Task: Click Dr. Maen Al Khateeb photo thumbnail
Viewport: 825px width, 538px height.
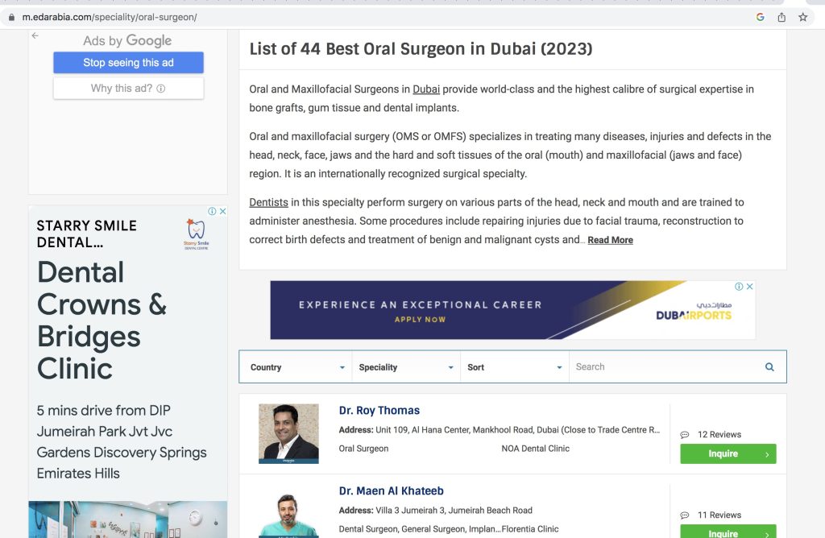Action: click(x=288, y=515)
